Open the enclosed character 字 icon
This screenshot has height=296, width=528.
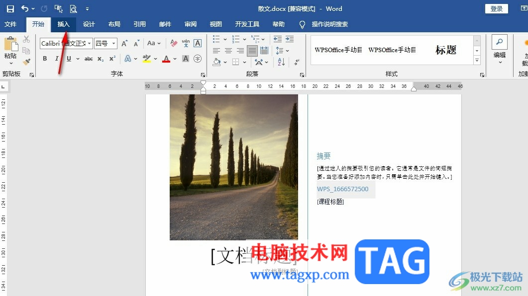pyautogui.click(x=198, y=59)
